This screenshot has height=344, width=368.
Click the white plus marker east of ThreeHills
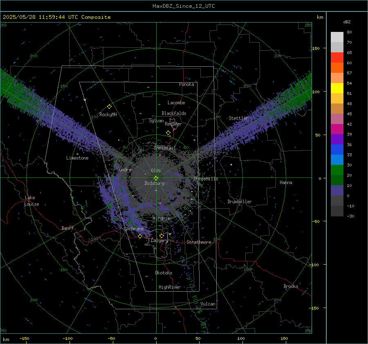(x=231, y=164)
